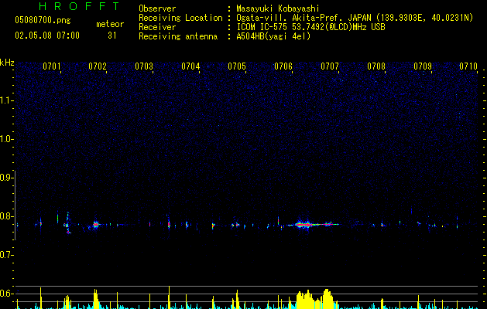Image resolution: width=487 pixels, height=309 pixels.
Task: Click time marker 0705
Action: tap(237, 66)
